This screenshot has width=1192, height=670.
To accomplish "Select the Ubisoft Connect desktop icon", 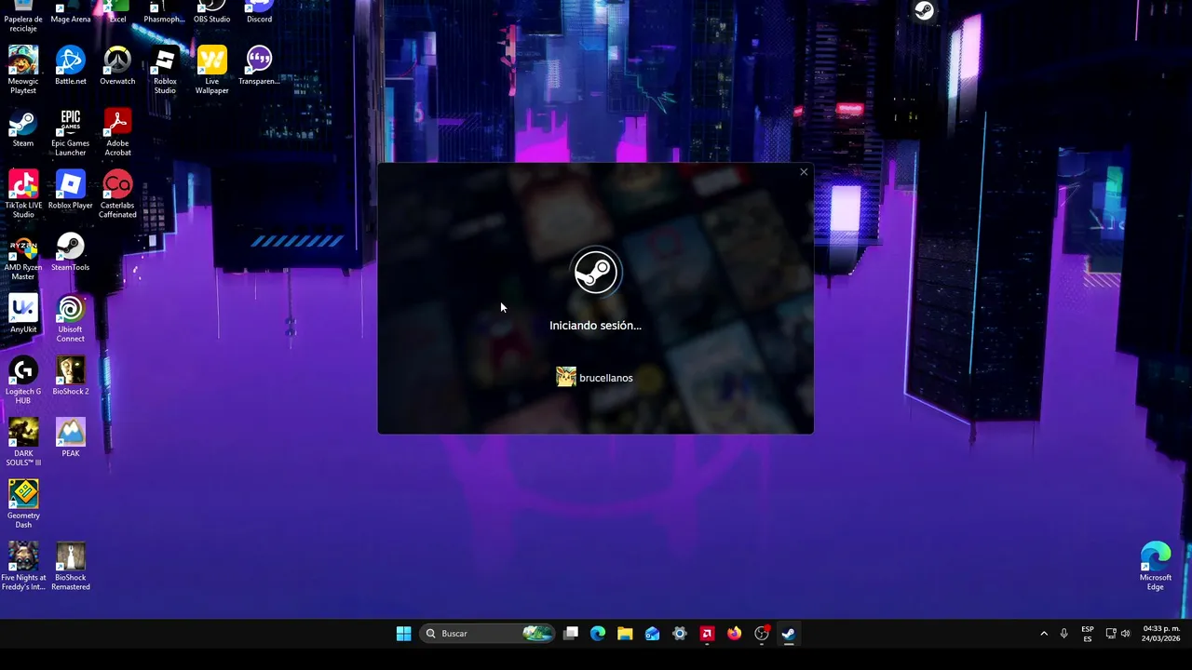I will coord(71,318).
